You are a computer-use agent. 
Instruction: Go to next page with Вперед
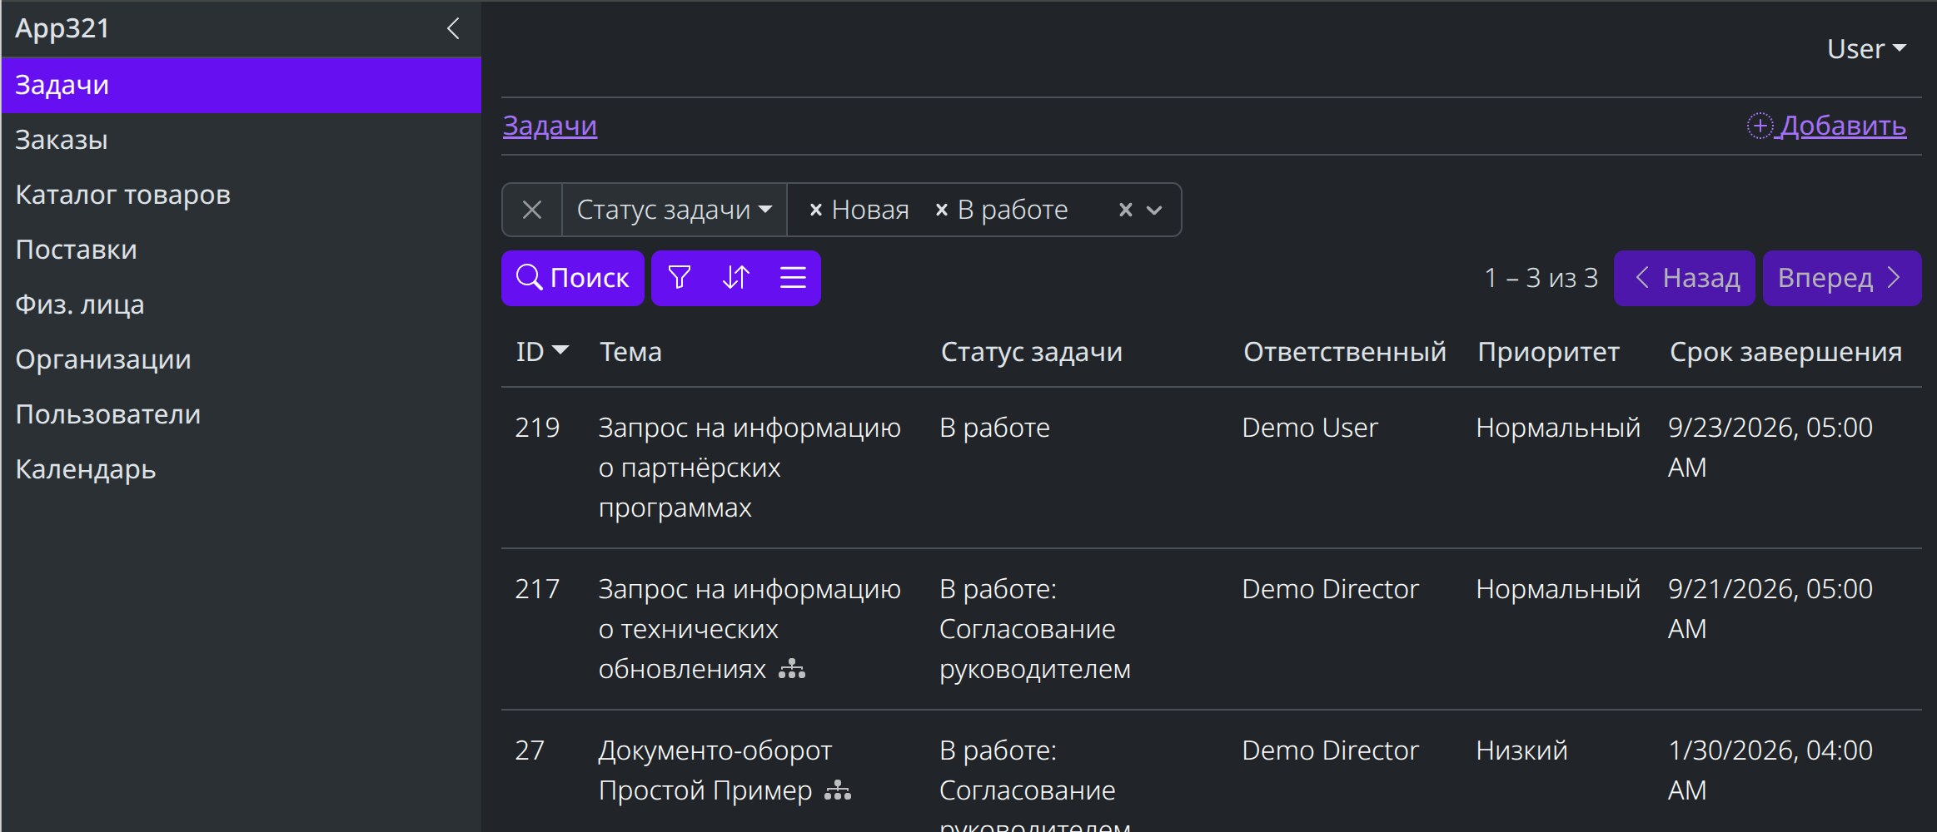coord(1842,278)
